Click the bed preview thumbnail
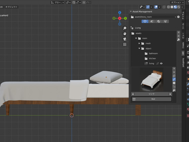This screenshot has height=142, width=189. coord(151,79)
